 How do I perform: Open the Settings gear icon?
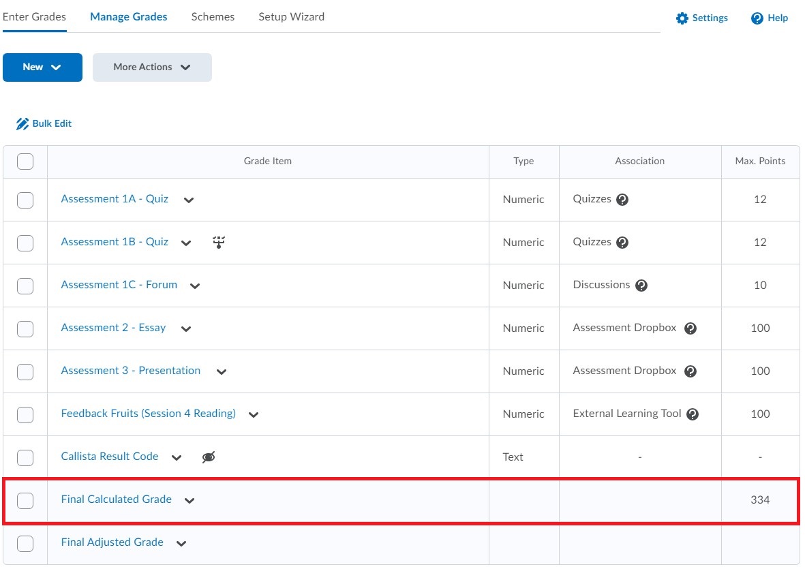point(681,18)
